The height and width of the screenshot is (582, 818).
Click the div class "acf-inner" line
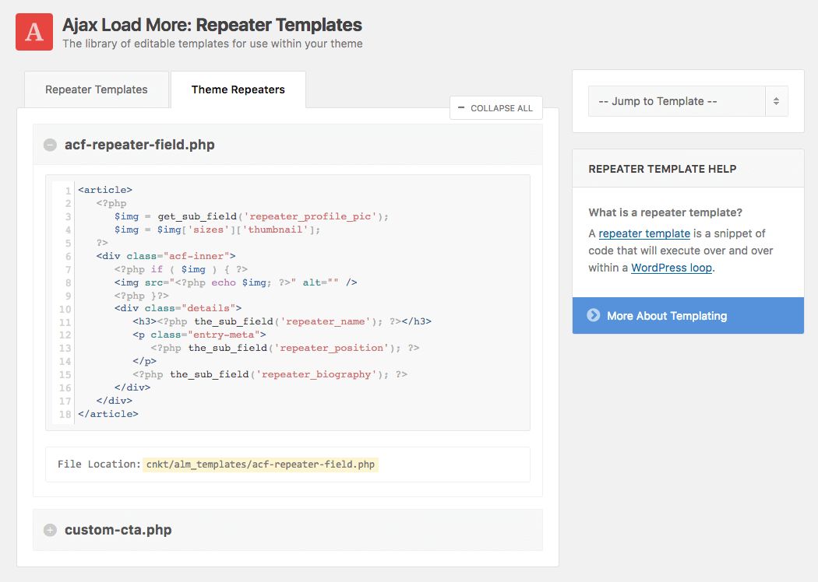click(166, 256)
